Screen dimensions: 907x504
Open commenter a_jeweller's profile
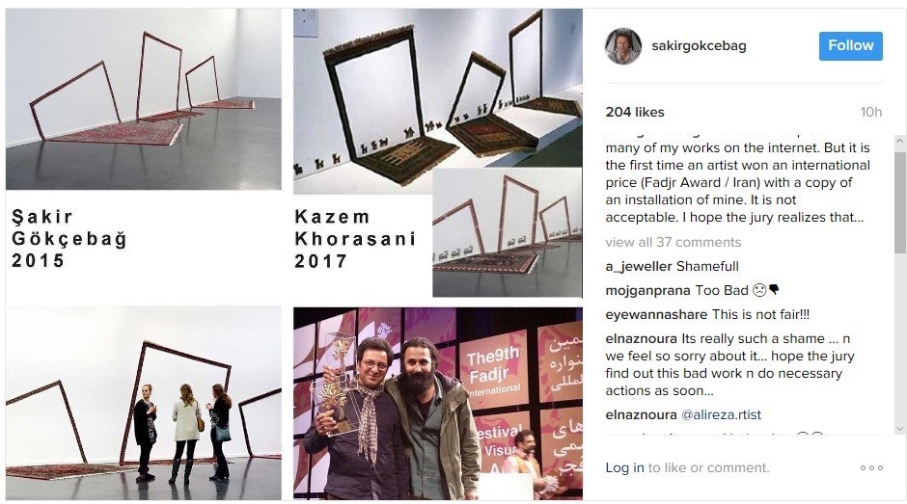[639, 266]
